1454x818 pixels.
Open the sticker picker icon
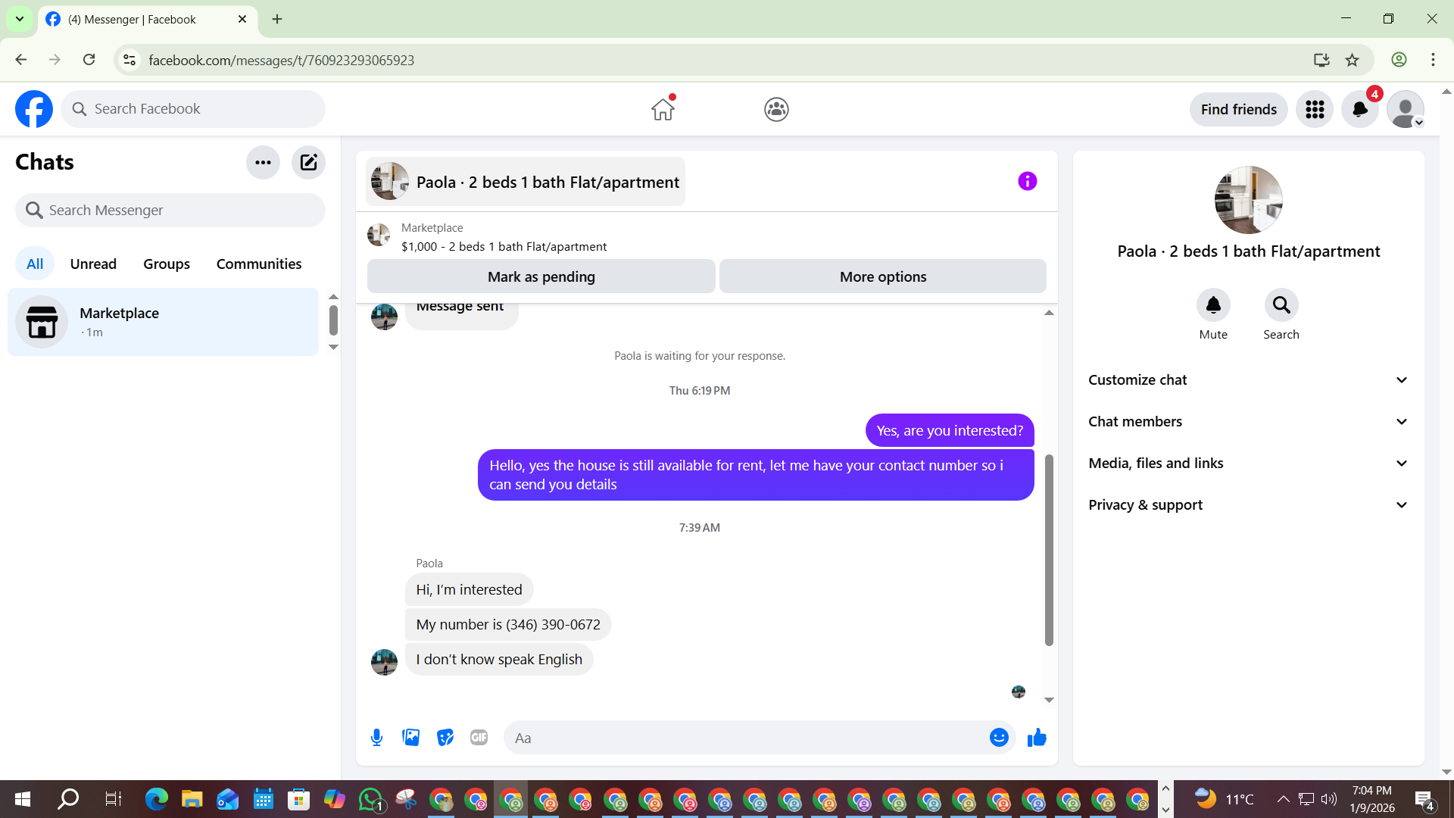(445, 738)
